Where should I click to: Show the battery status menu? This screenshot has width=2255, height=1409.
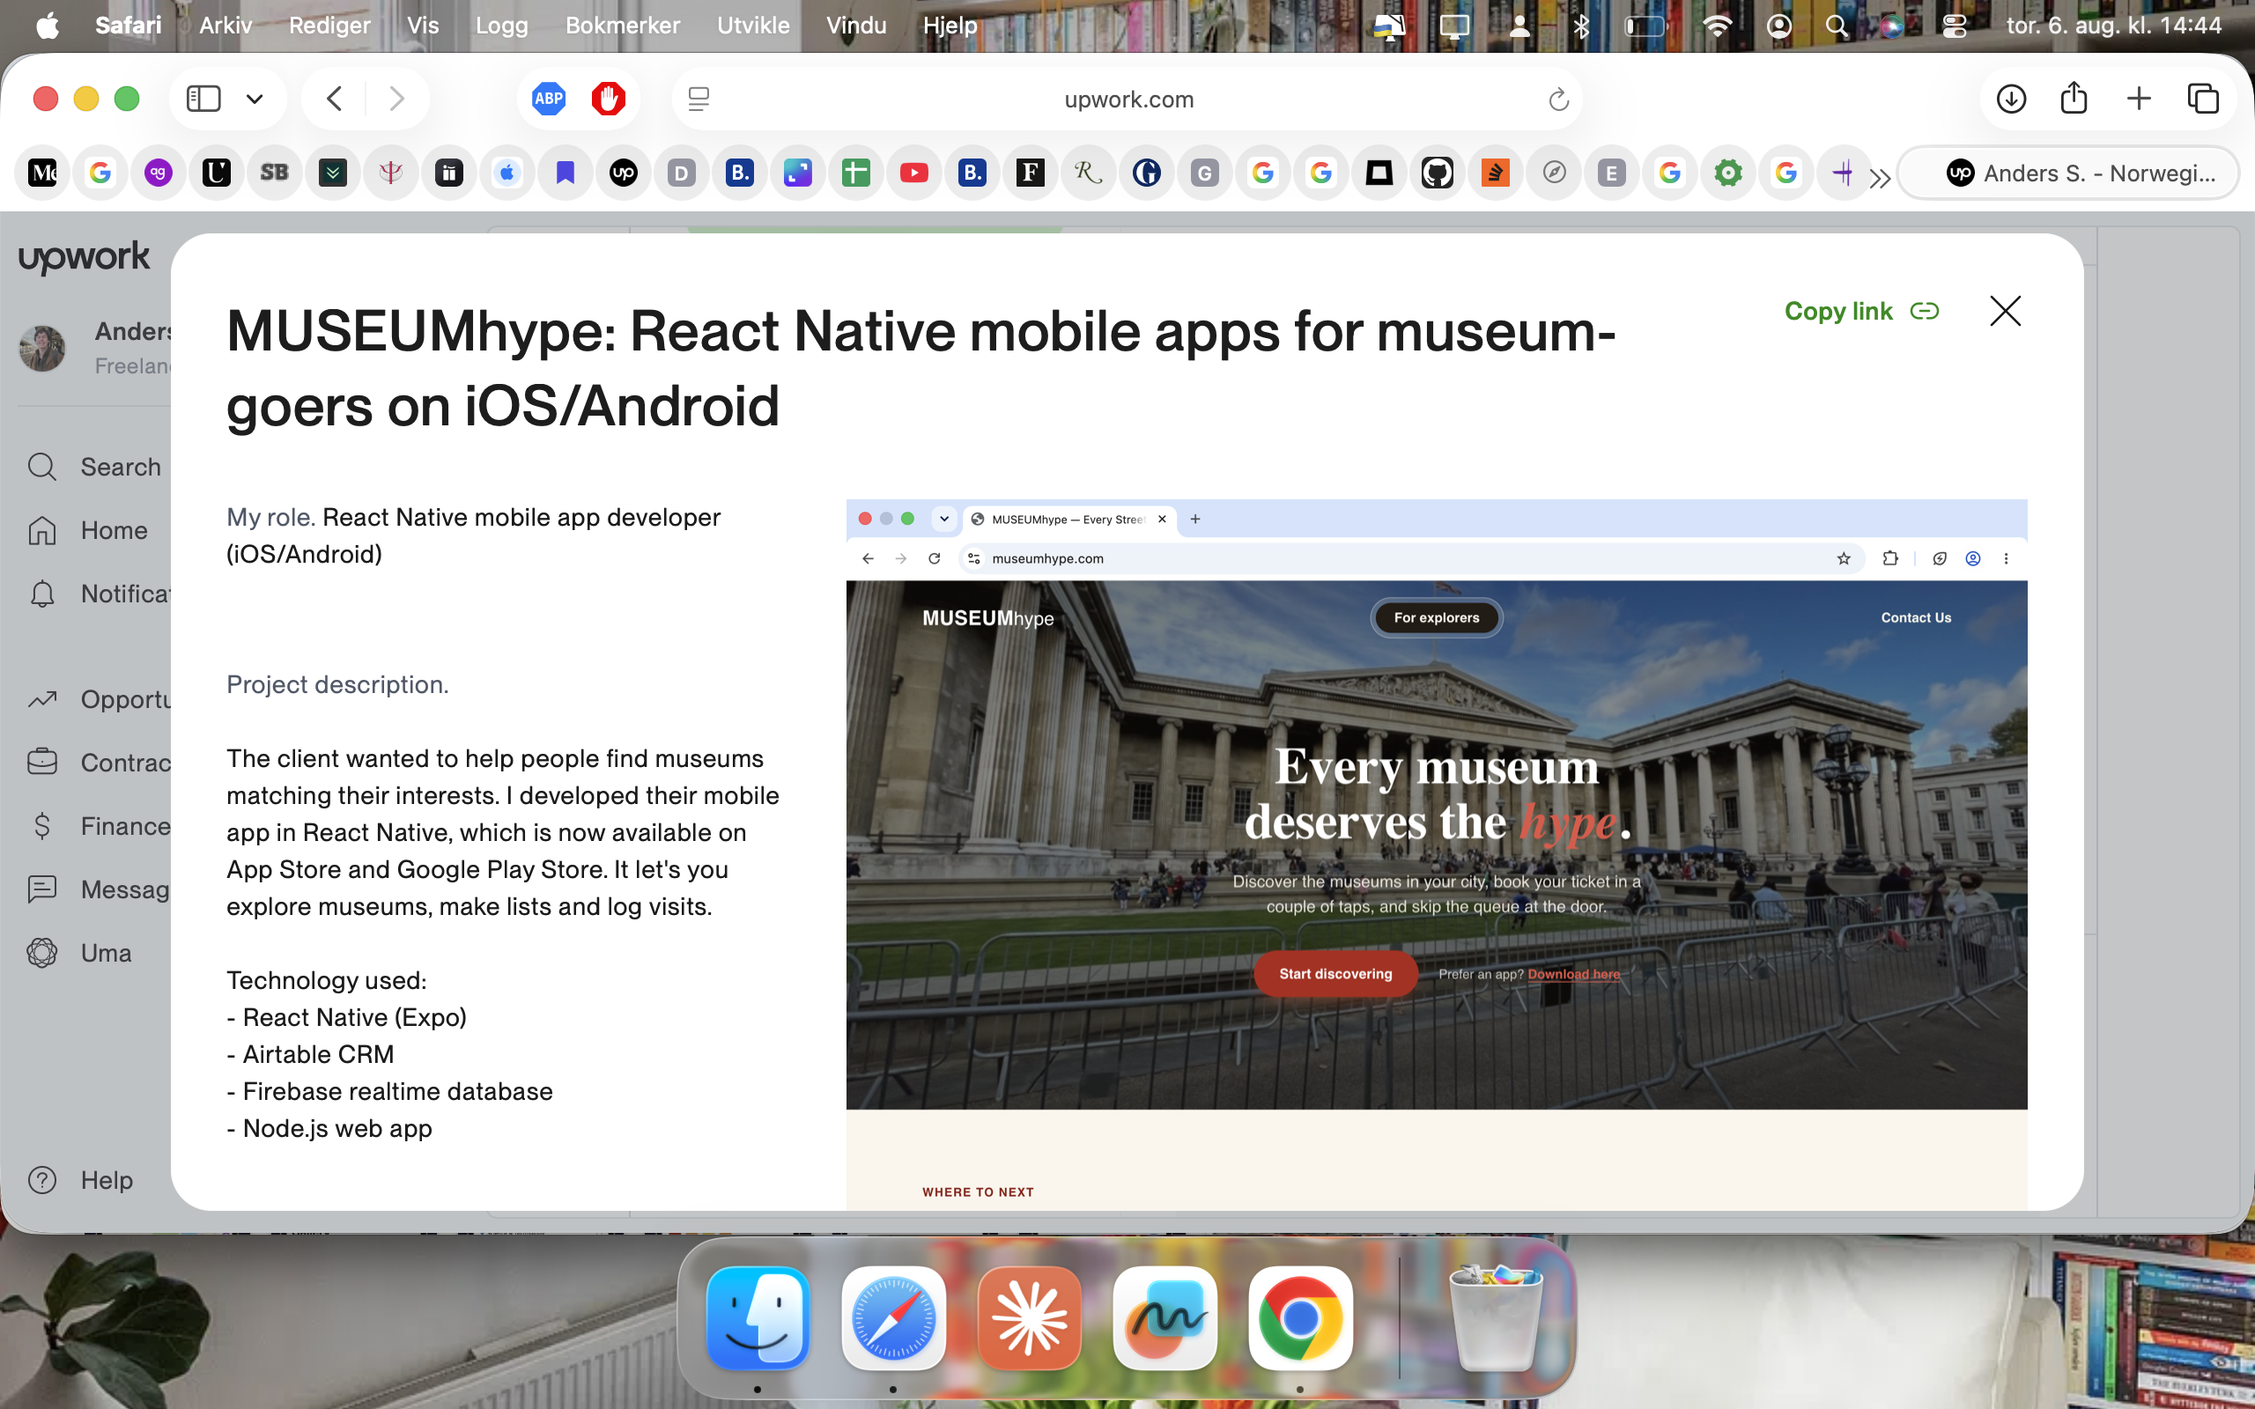[x=1645, y=26]
